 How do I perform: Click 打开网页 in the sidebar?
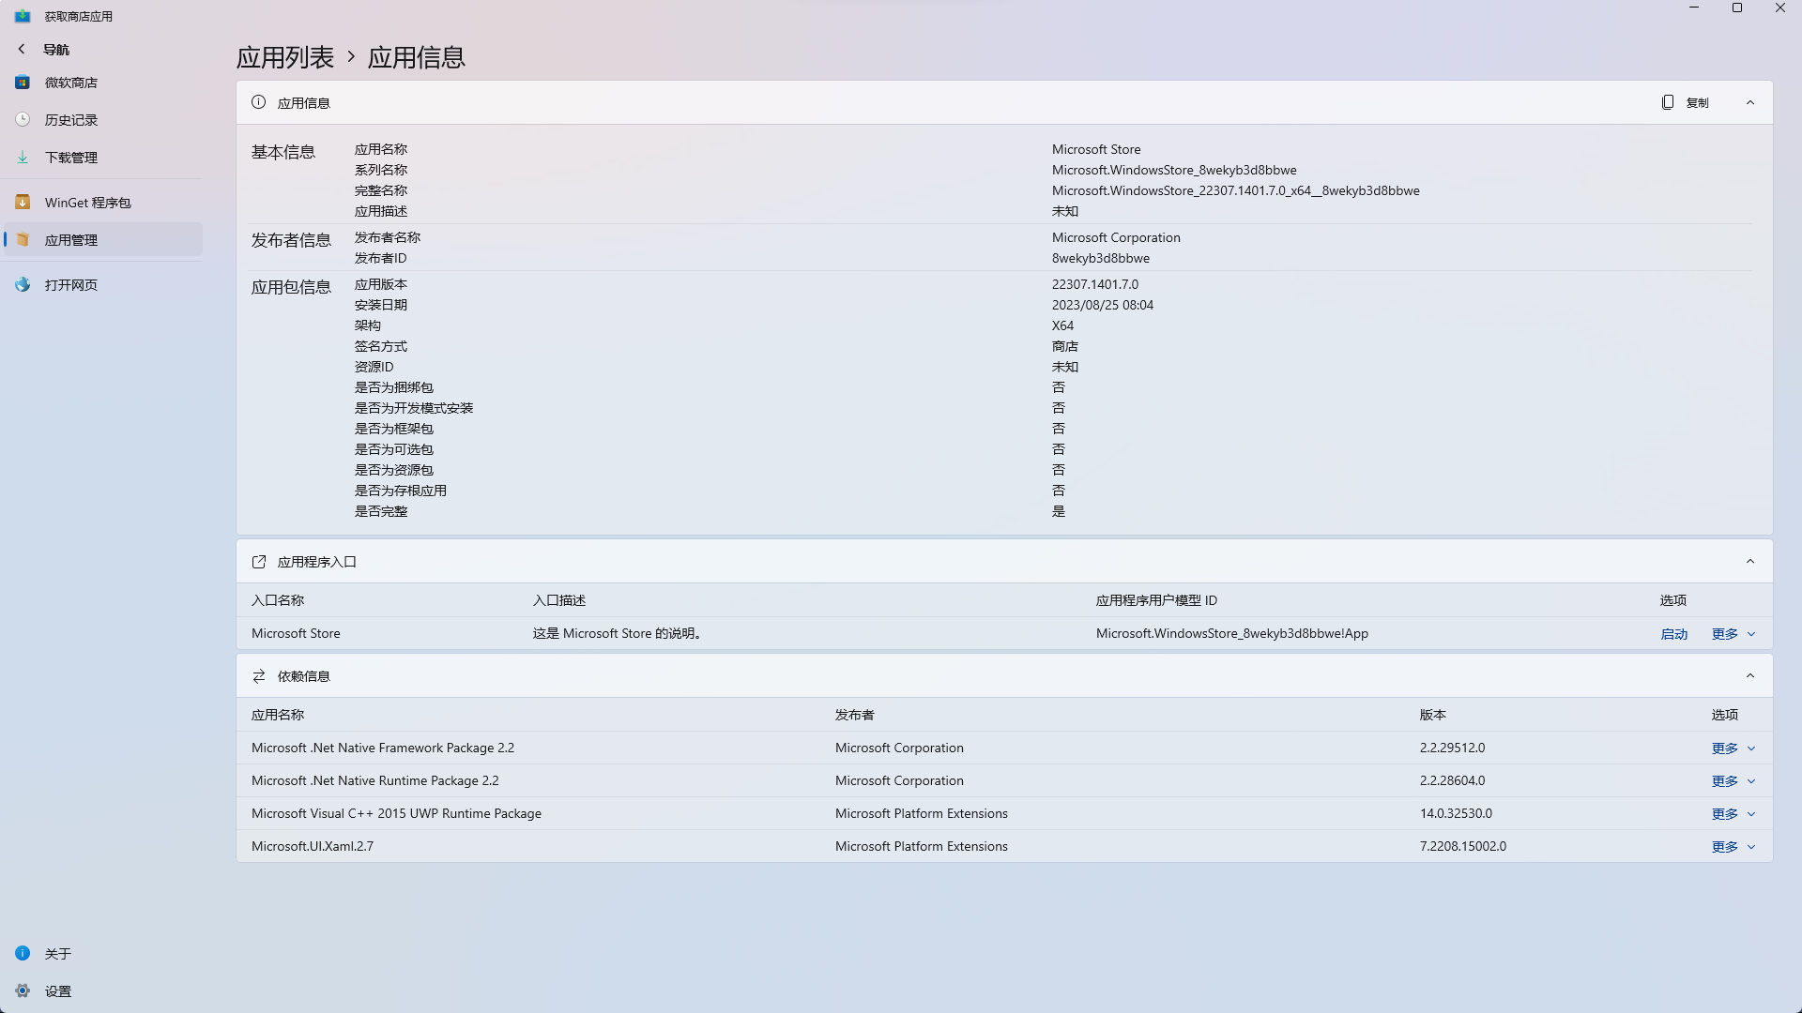tap(70, 284)
